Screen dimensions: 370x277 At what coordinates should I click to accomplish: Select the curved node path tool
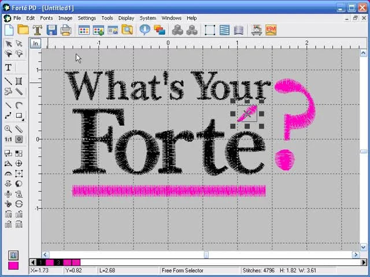click(x=8, y=115)
